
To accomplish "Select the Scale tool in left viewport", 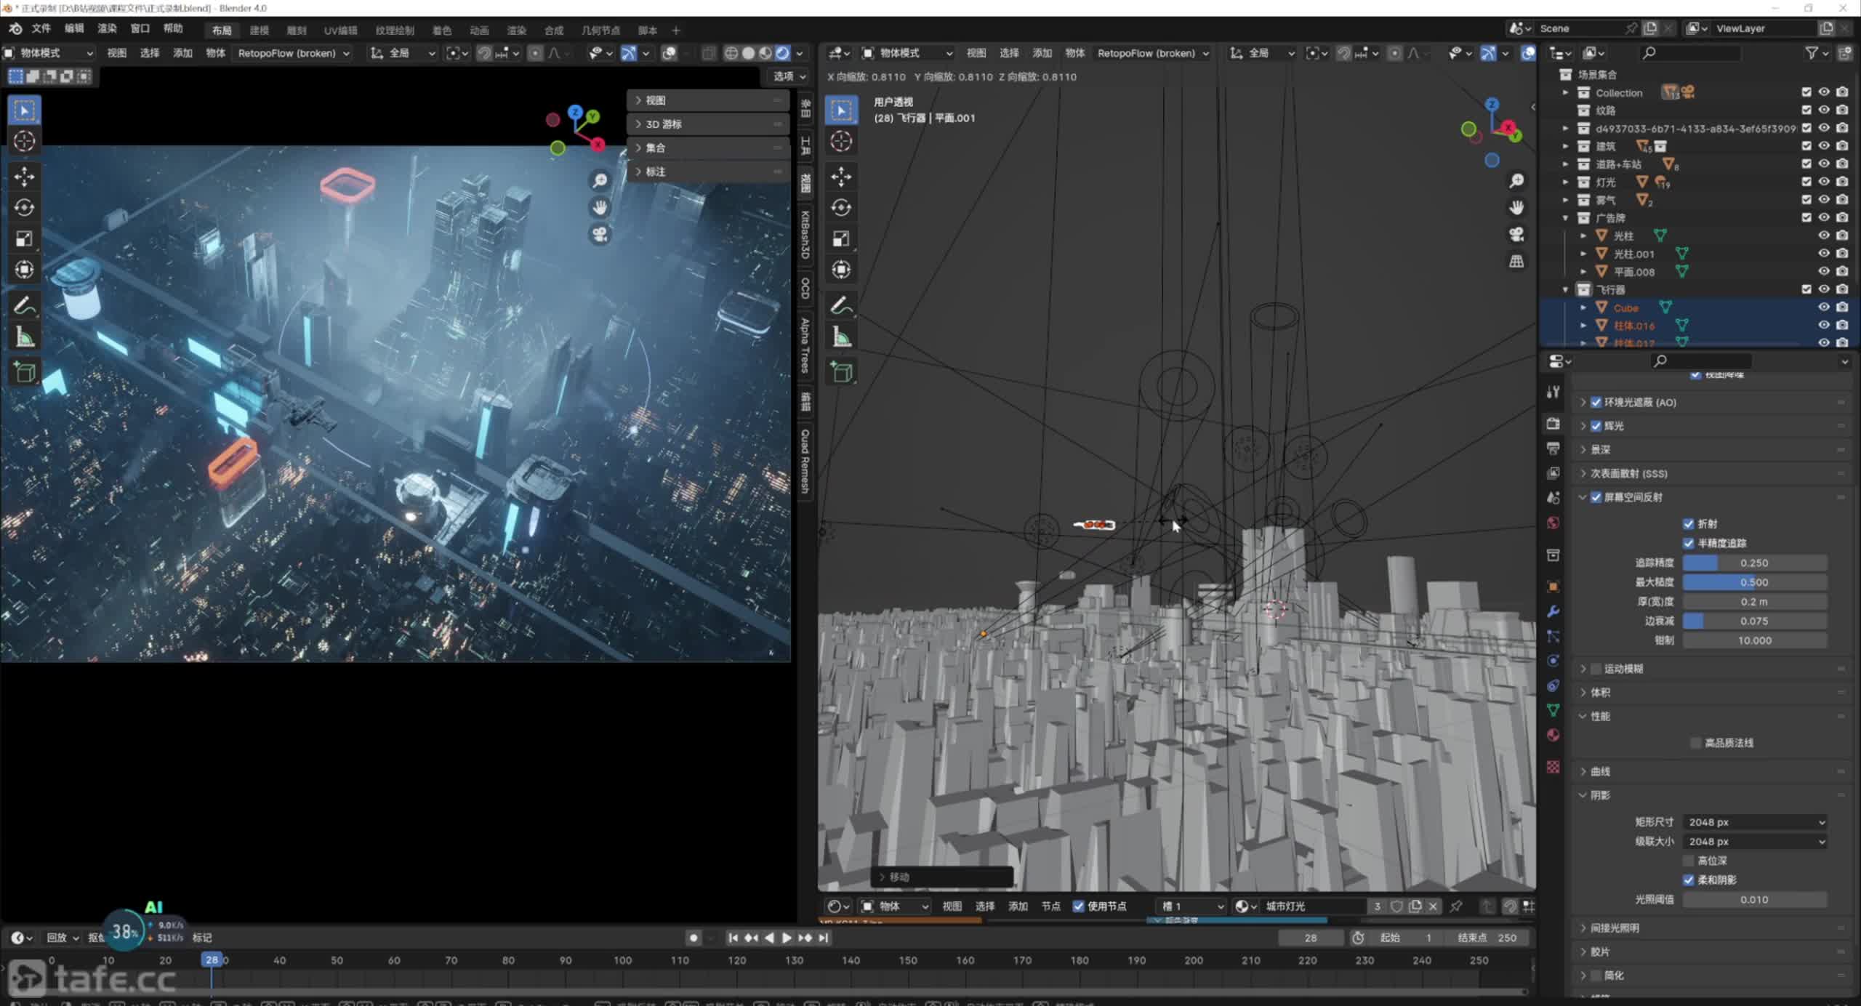I will coord(24,239).
